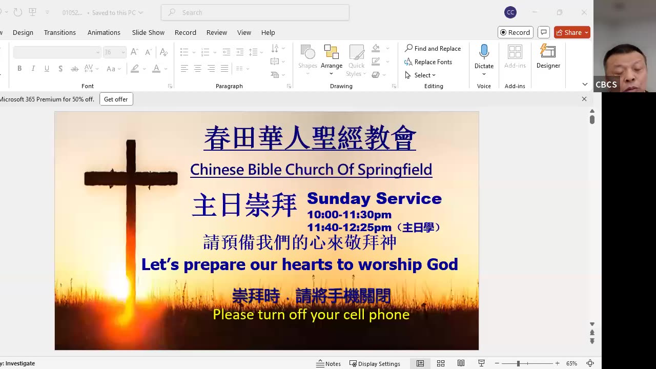Click the zoom out minus button

click(x=497, y=363)
